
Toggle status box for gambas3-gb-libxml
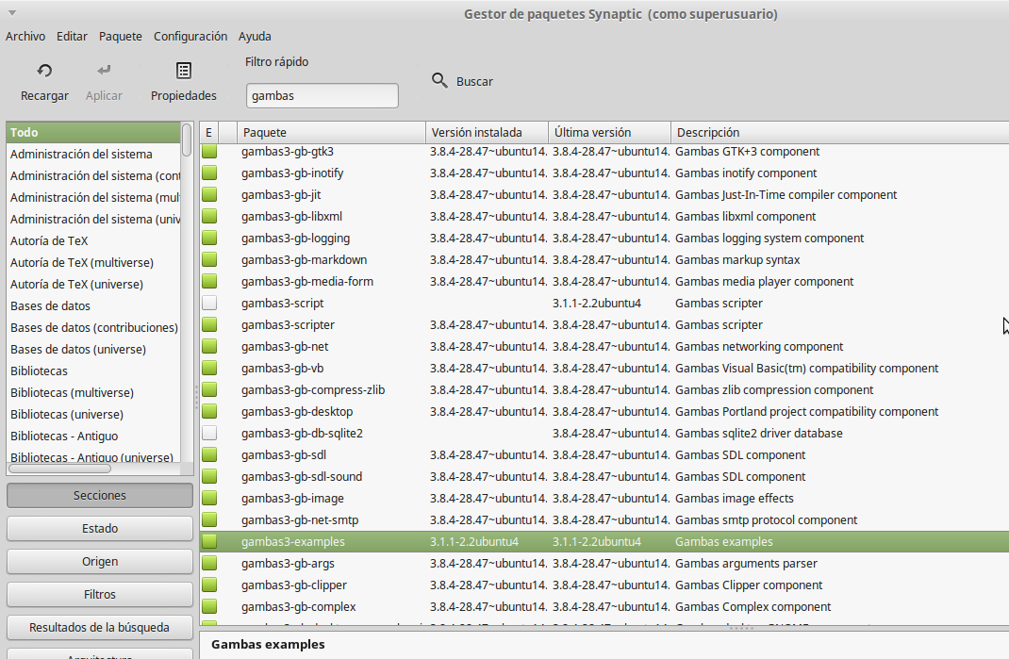(x=209, y=216)
